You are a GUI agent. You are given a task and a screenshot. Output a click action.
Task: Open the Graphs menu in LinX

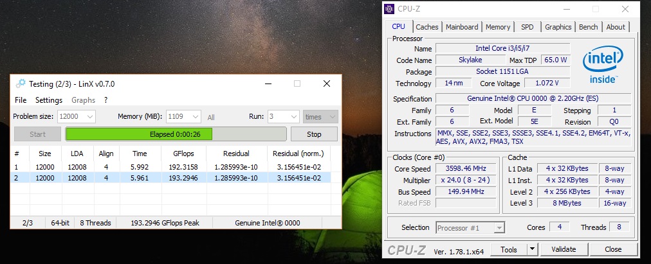tap(83, 100)
